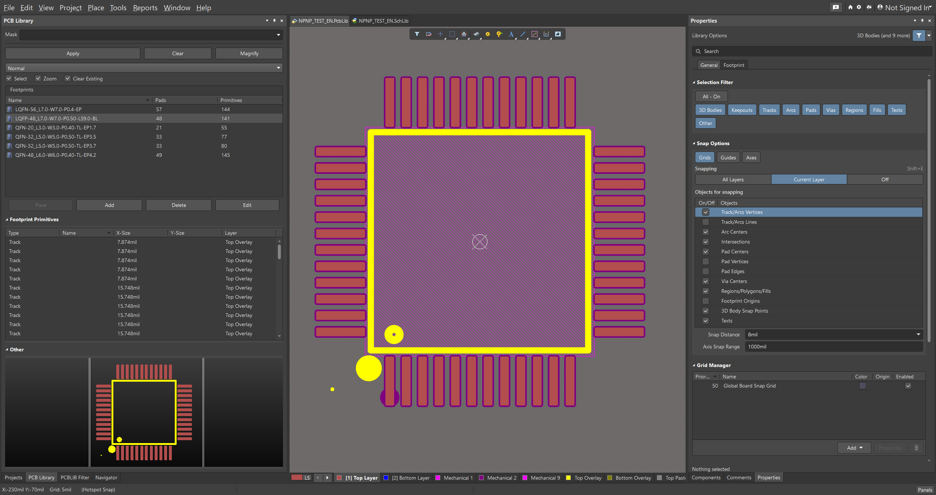This screenshot has height=495, width=936.
Task: Open the settings gear icon in the top bar
Action: (859, 7)
